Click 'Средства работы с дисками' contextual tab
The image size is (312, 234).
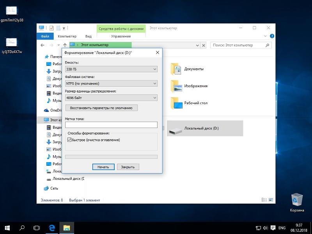pyautogui.click(x=121, y=28)
